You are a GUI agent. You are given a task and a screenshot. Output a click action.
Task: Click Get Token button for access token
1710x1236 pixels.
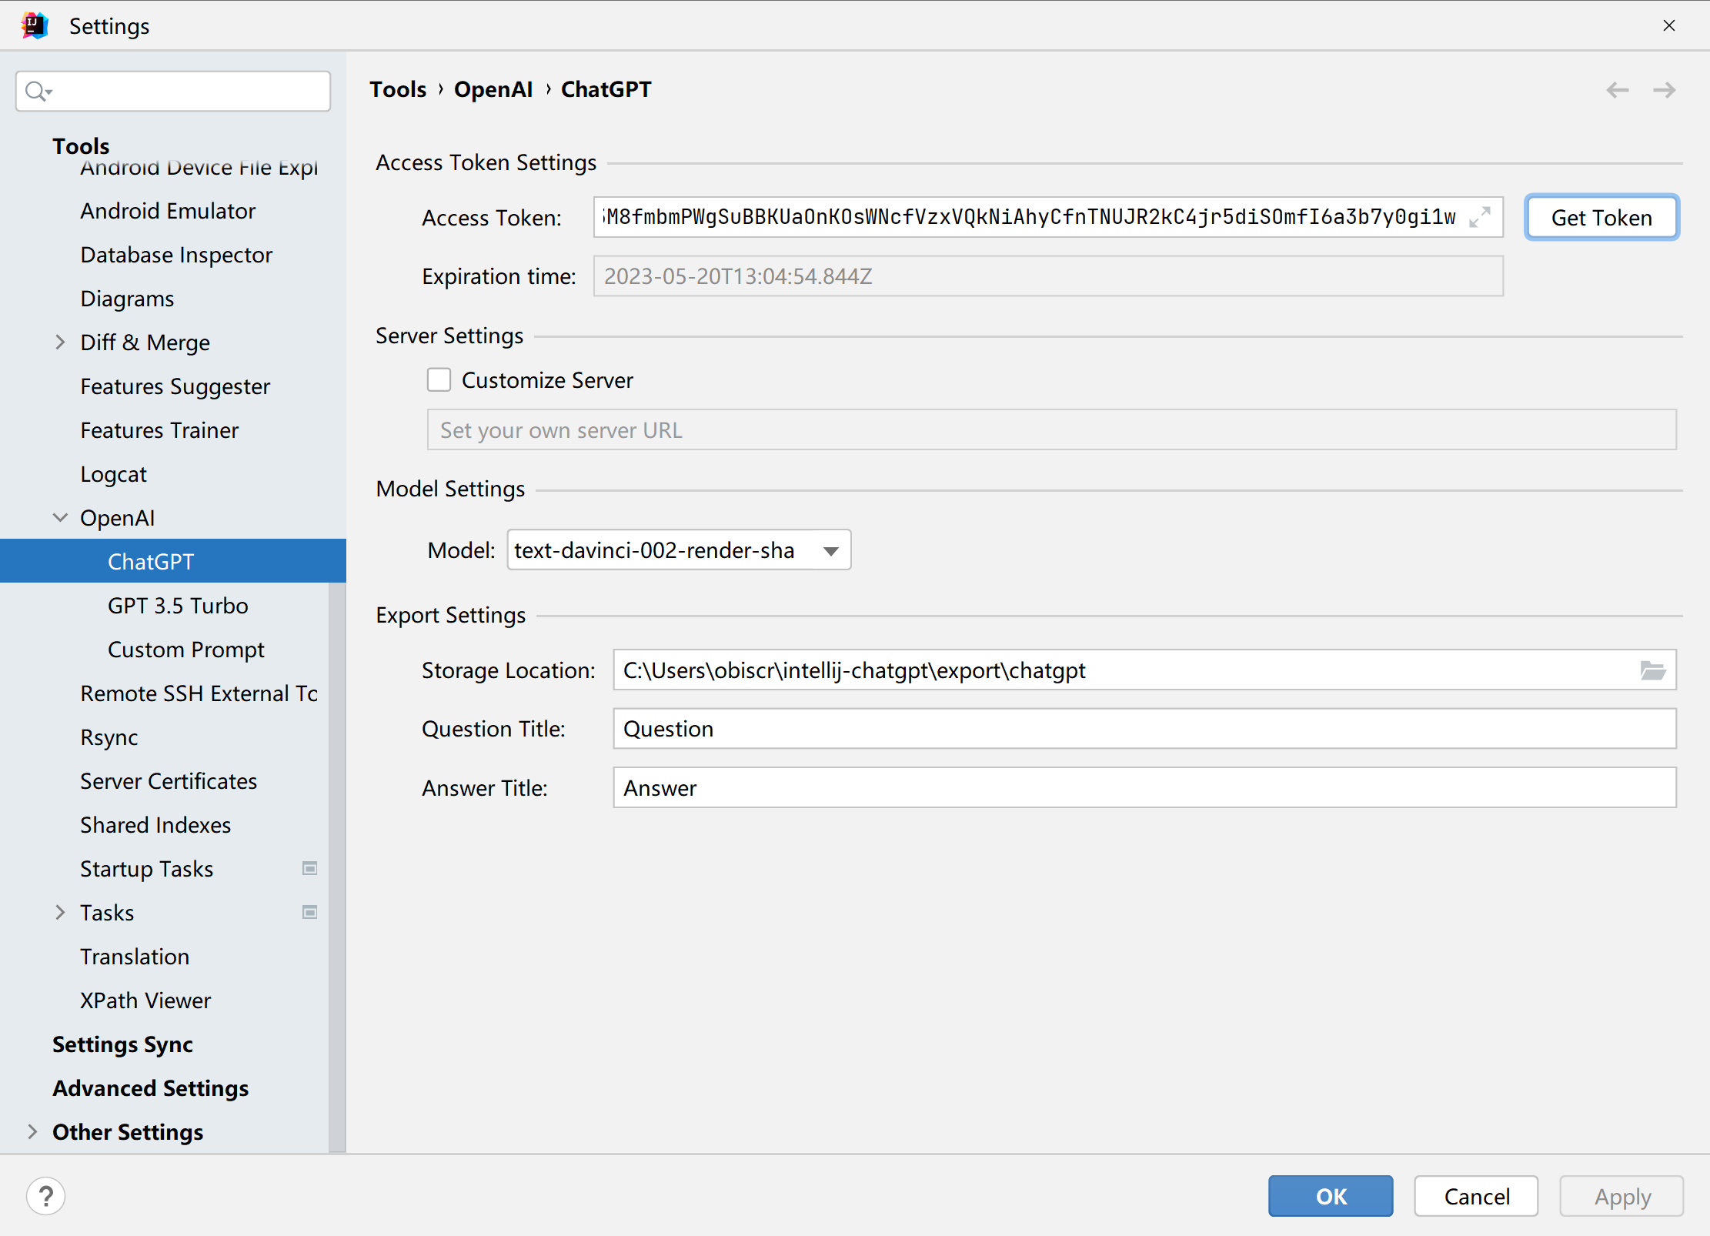click(1600, 216)
